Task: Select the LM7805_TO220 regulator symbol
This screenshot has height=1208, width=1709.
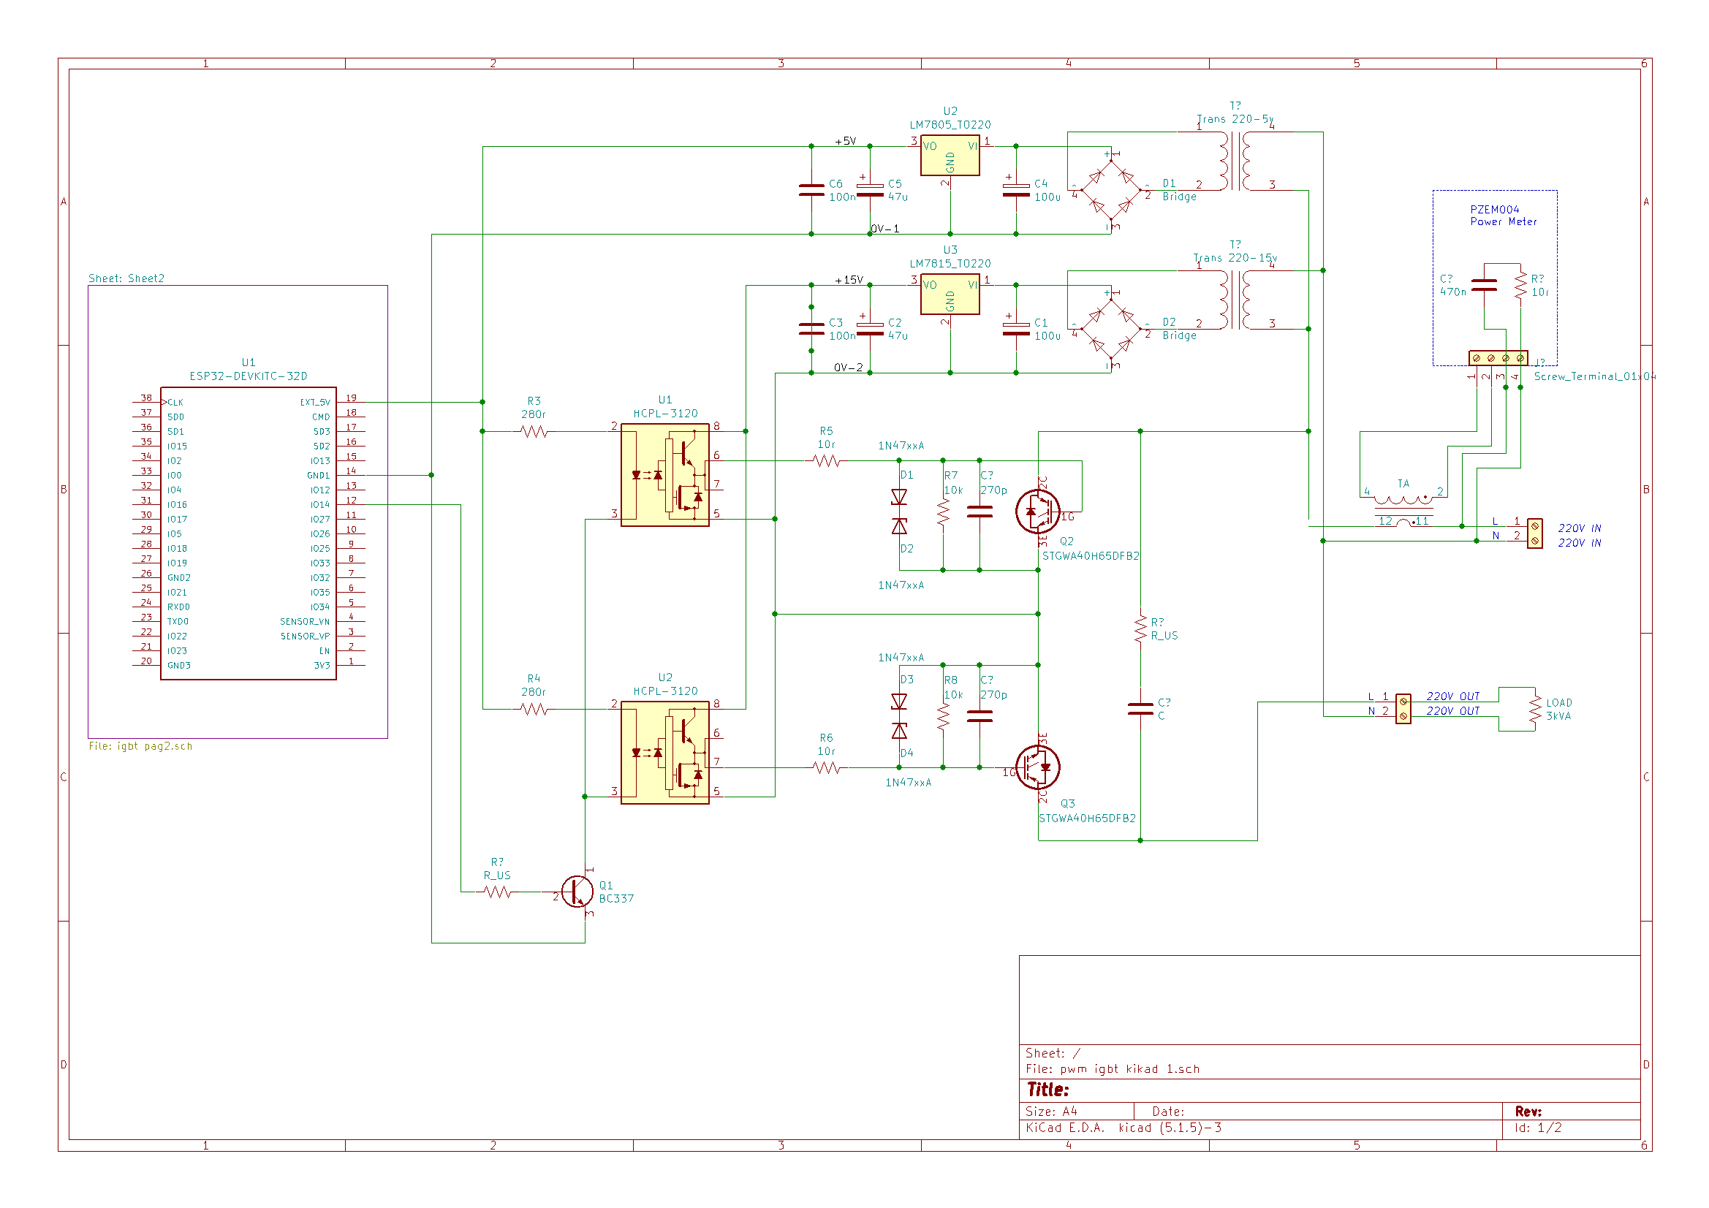Action: coord(950,156)
